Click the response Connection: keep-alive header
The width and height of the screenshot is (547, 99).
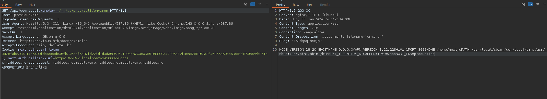pyautogui.click(x=301, y=32)
